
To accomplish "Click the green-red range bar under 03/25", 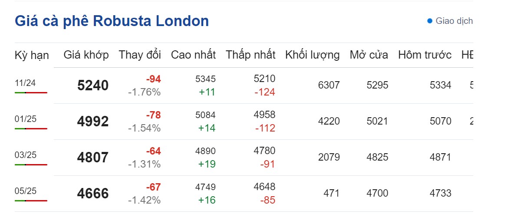I will pos(31,165).
